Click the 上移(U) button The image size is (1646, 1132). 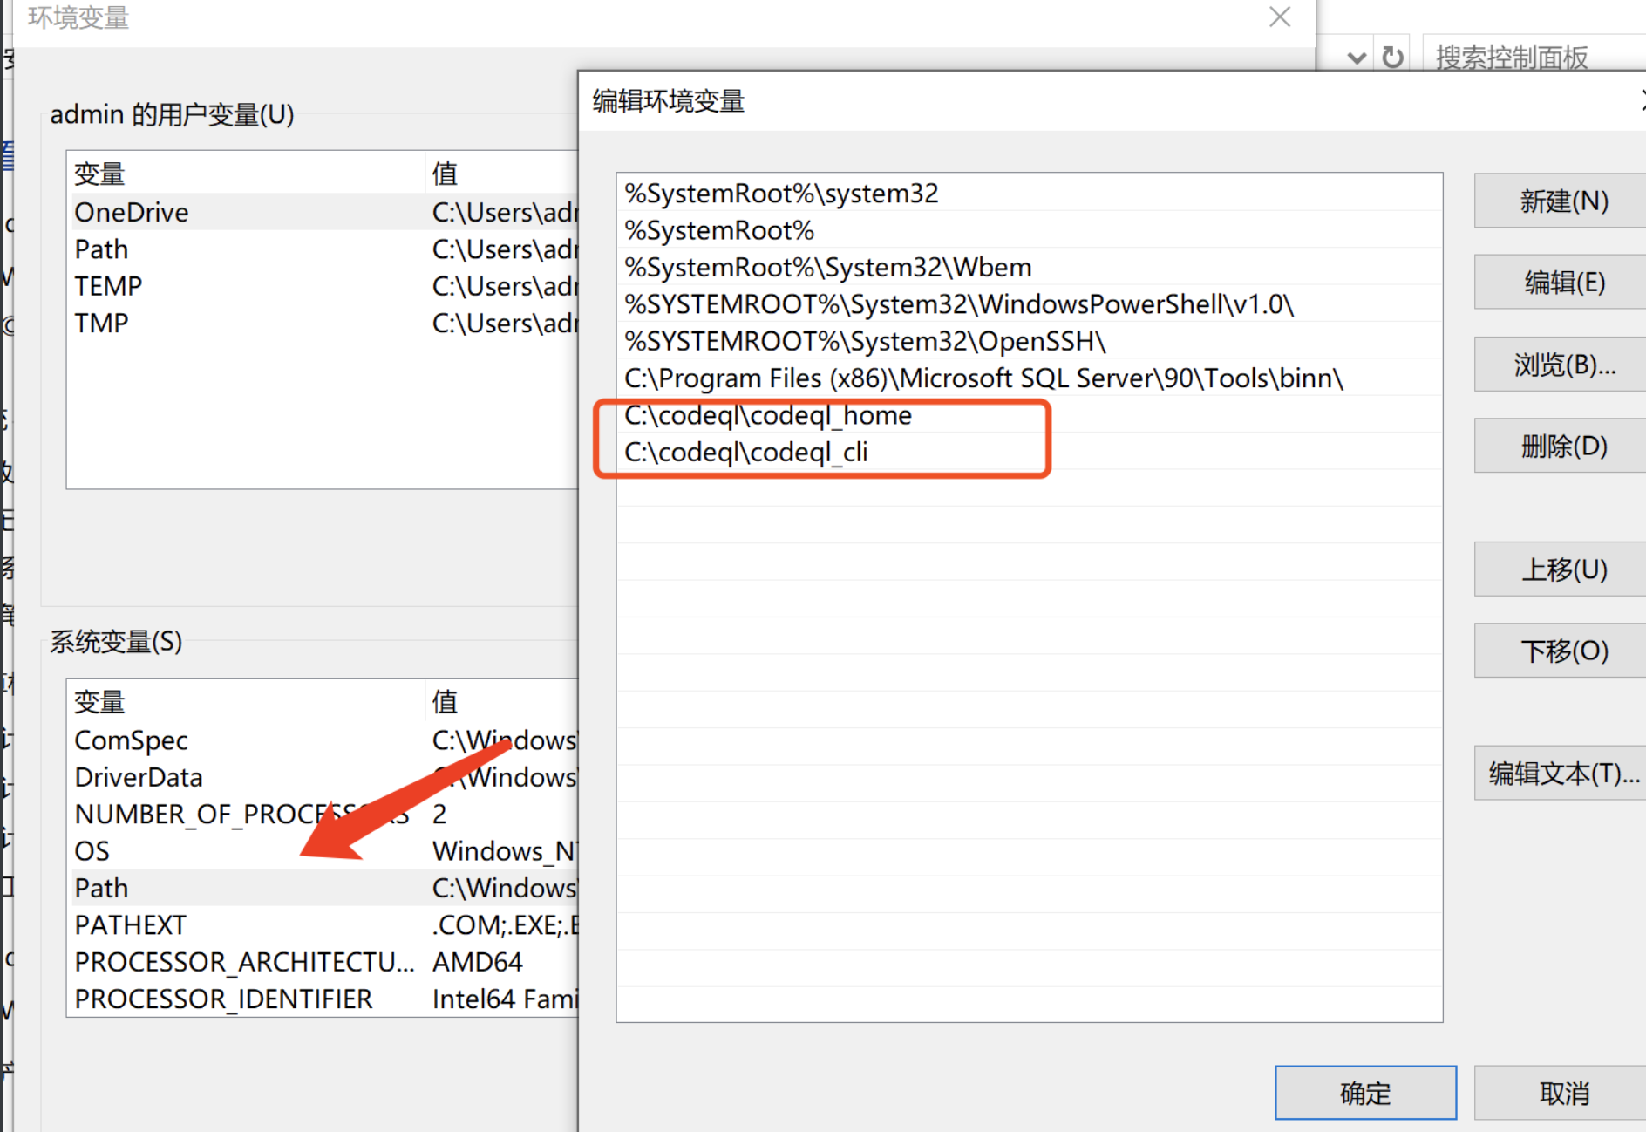1558,569
